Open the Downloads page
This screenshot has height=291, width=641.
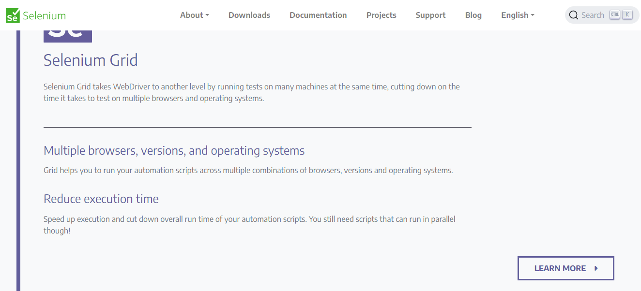[249, 15]
